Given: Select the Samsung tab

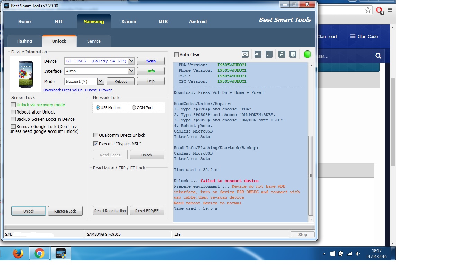Looking at the screenshot, I should 94,21.
